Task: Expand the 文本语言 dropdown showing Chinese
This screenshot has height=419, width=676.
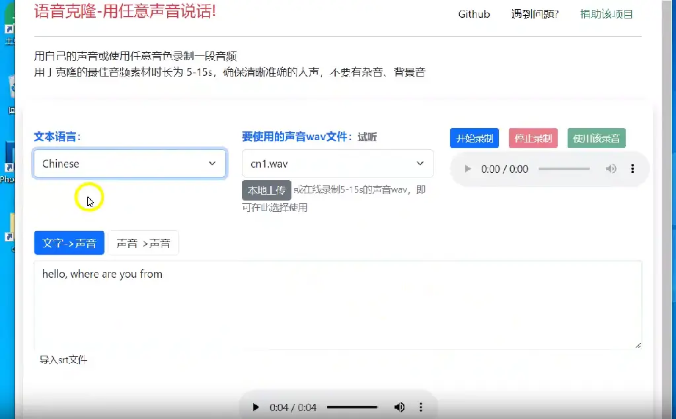Action: [130, 164]
